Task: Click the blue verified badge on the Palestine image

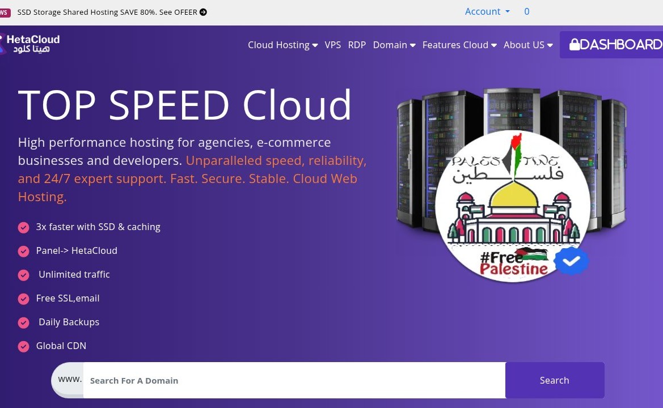Action: coord(571,261)
